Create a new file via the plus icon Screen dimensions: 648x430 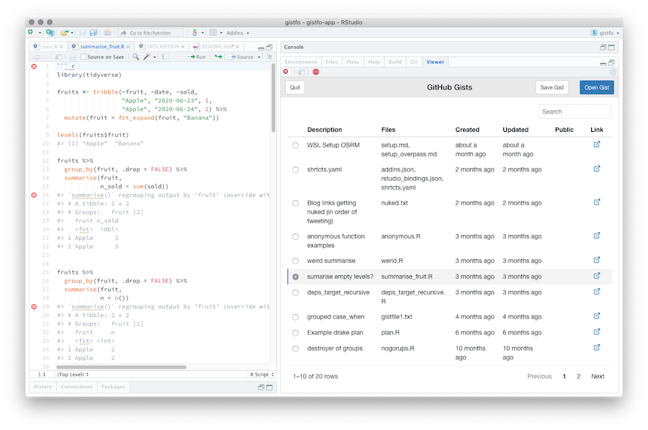30,32
